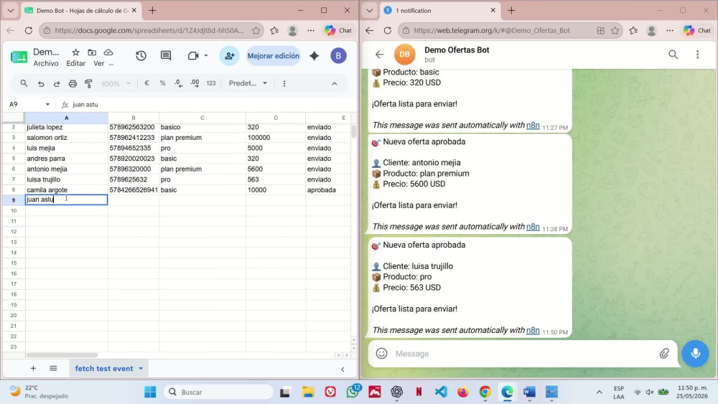Undo last action in Sheets
Viewport: 718px width, 404px height.
[x=41, y=84]
